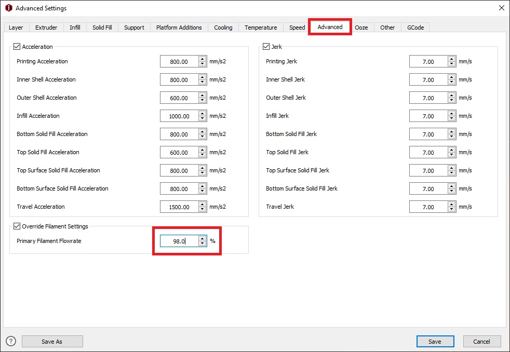This screenshot has height=352, width=510.
Task: Toggle Override Filament Settings checkbox
Action: (x=17, y=226)
